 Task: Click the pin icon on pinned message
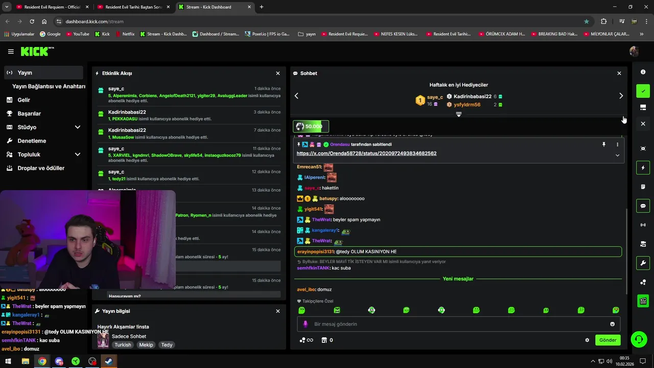coord(604,145)
